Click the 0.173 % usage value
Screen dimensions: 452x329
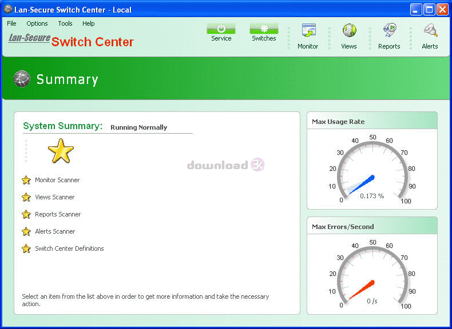coord(372,196)
